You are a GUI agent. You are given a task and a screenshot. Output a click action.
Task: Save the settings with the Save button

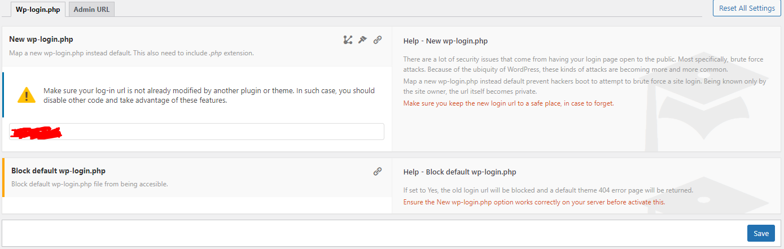tap(761, 233)
